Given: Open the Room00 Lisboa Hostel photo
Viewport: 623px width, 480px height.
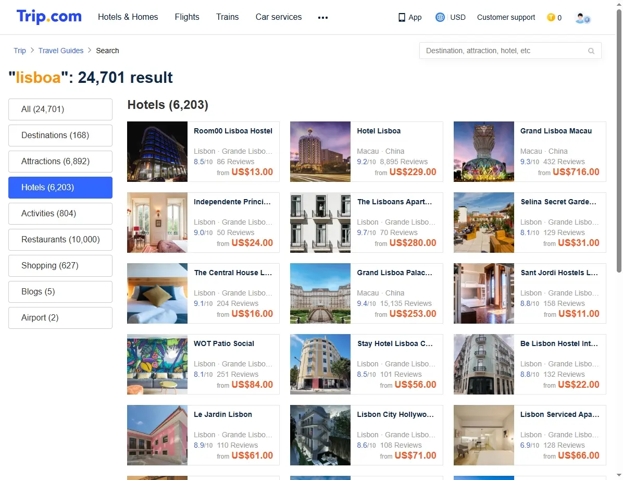Looking at the screenshot, I should [x=157, y=152].
